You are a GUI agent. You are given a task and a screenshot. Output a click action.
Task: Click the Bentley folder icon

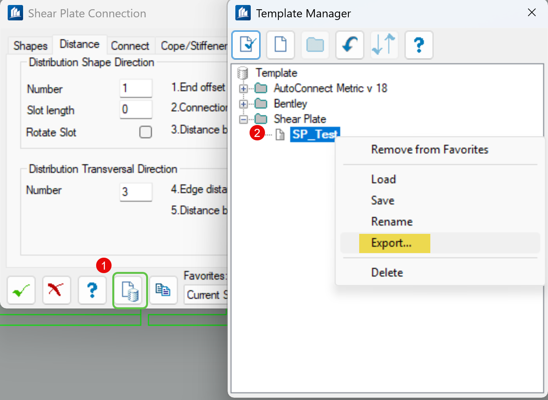261,104
